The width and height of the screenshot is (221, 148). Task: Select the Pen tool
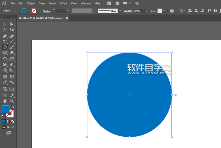coord(5,36)
